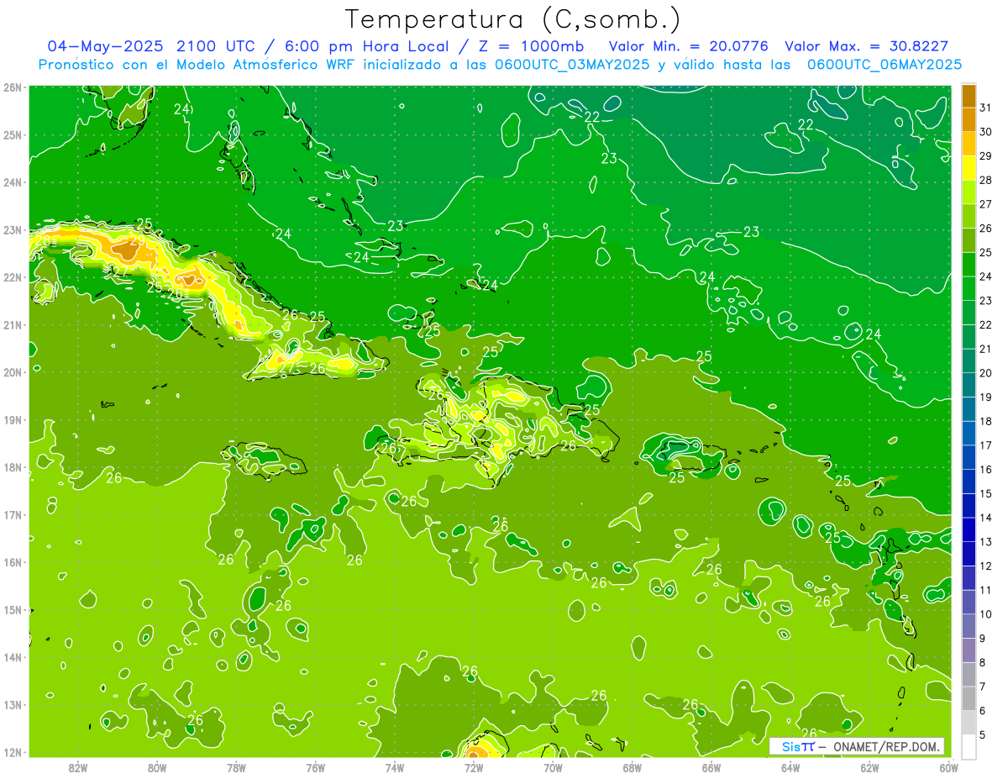Click latitude axis label "19N"
Screen dimensions: 1008x779
13,420
